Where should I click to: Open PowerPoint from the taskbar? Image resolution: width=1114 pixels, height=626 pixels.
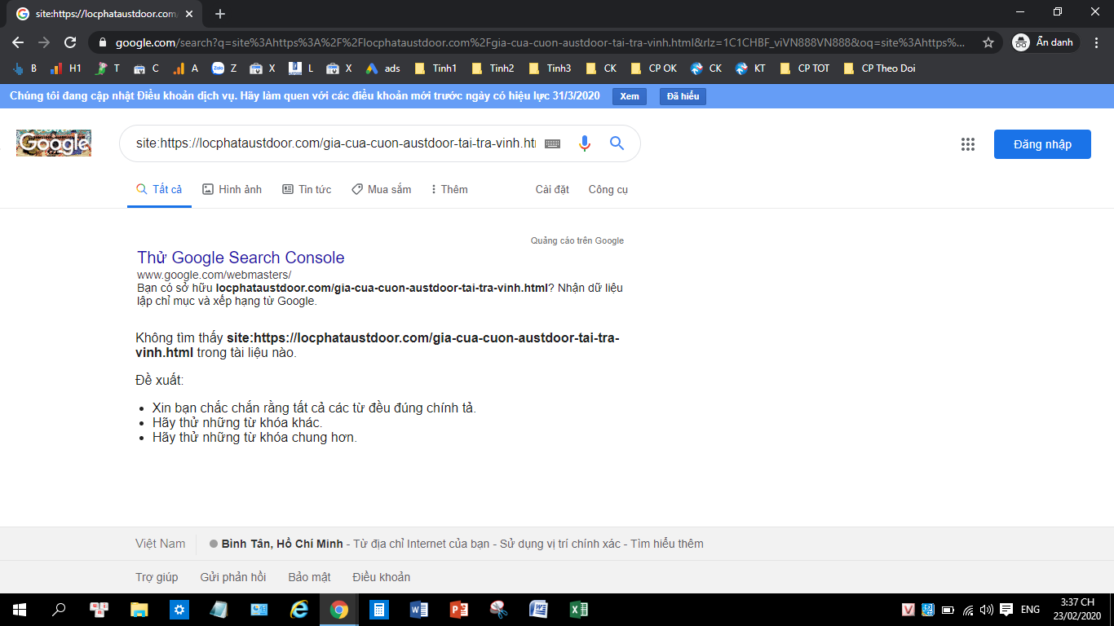(459, 610)
